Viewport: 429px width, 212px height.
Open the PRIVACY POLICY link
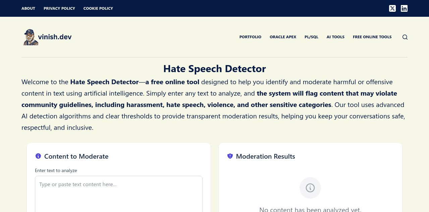[x=59, y=8]
